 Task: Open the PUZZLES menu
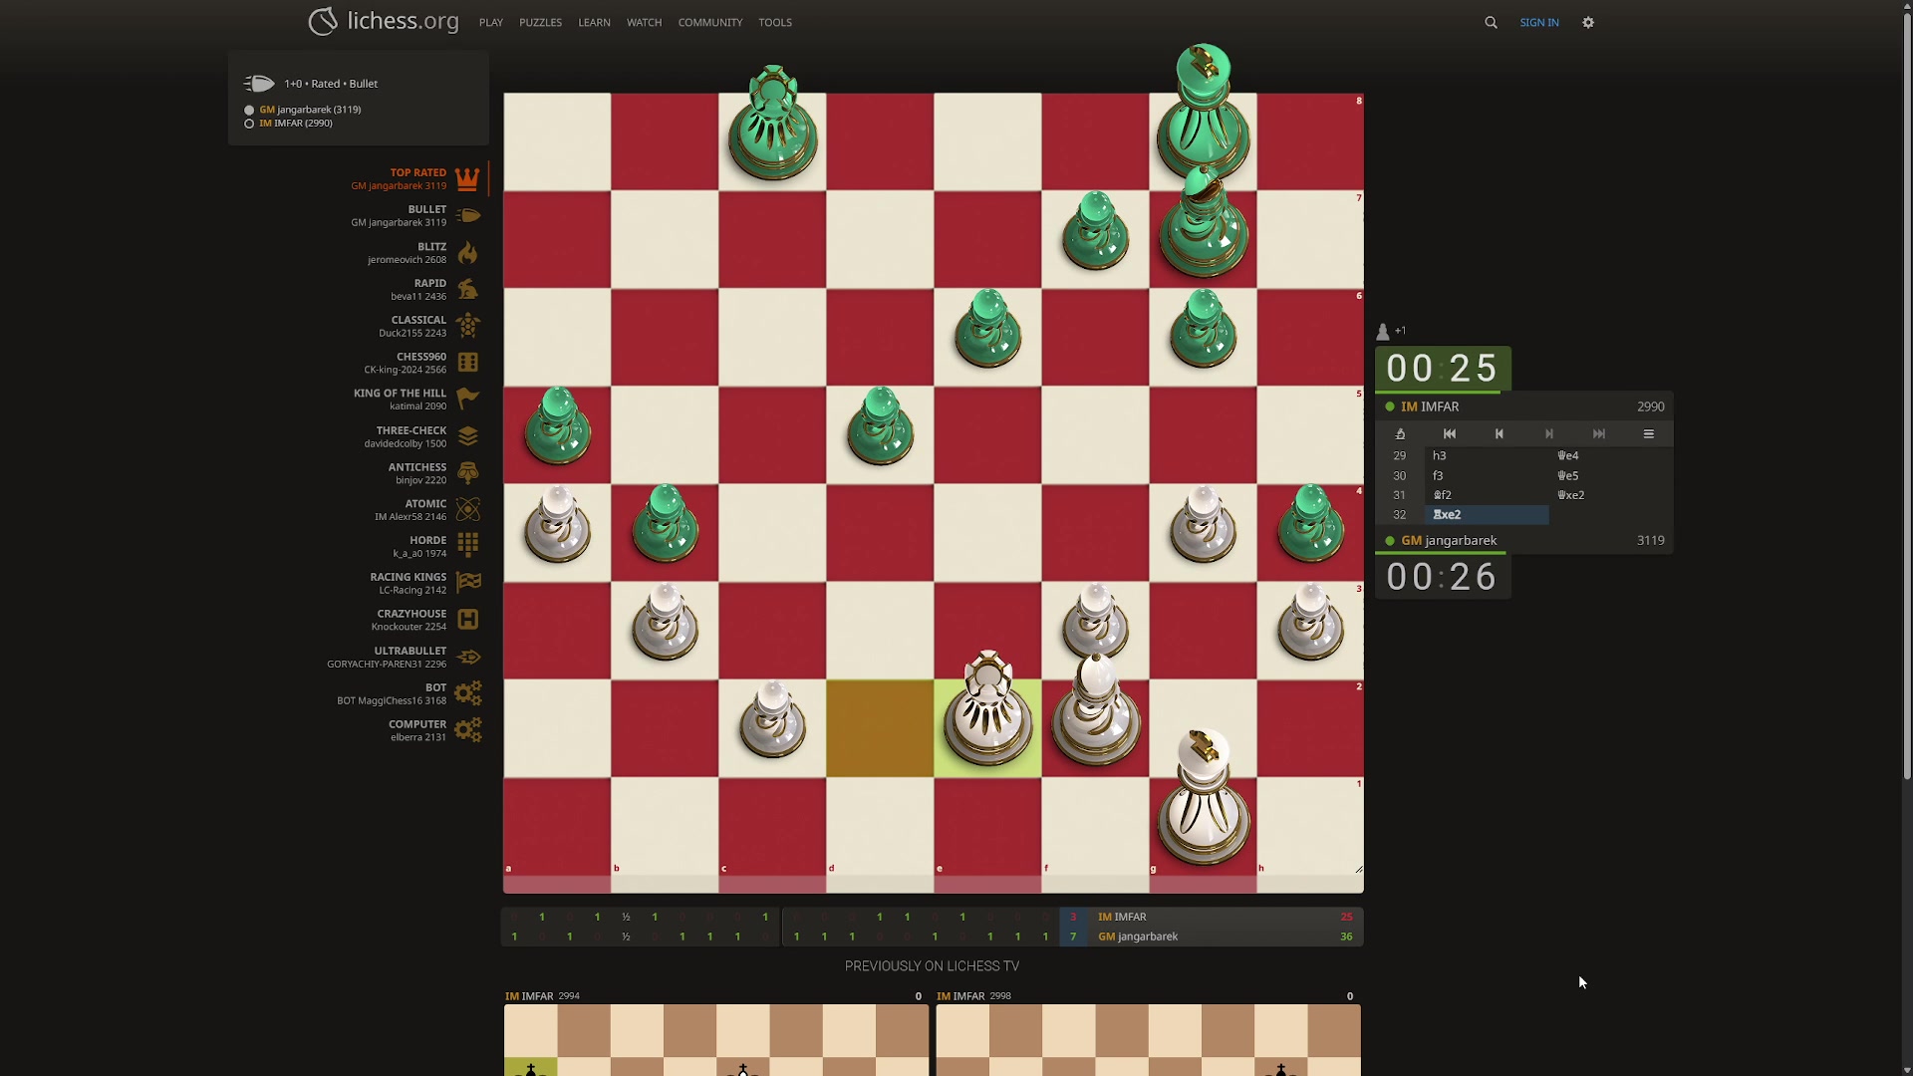tap(540, 22)
